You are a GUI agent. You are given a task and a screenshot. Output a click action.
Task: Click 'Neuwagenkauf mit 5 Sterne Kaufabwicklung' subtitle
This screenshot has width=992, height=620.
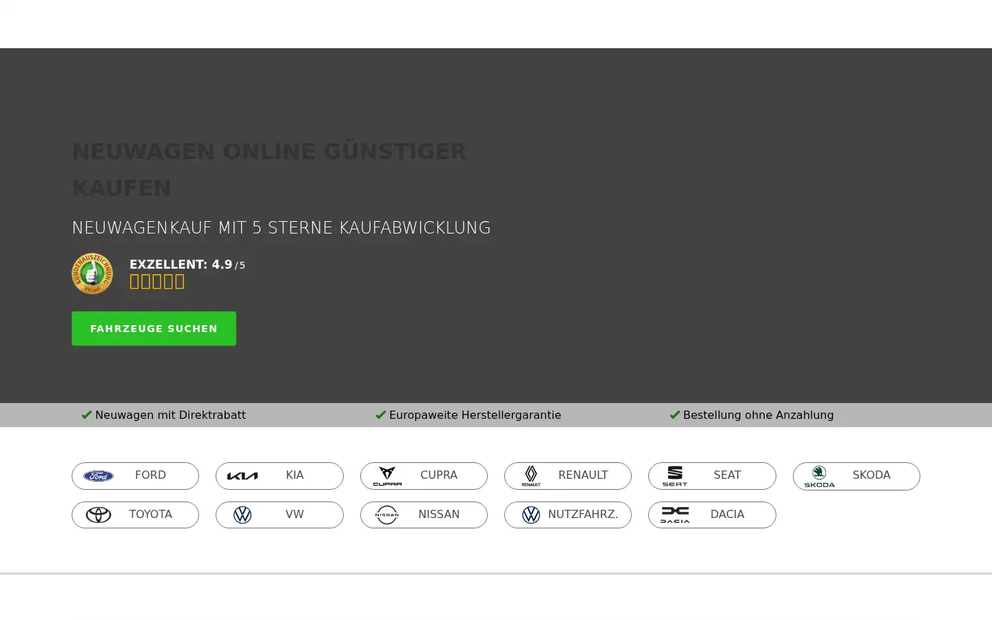tap(281, 228)
